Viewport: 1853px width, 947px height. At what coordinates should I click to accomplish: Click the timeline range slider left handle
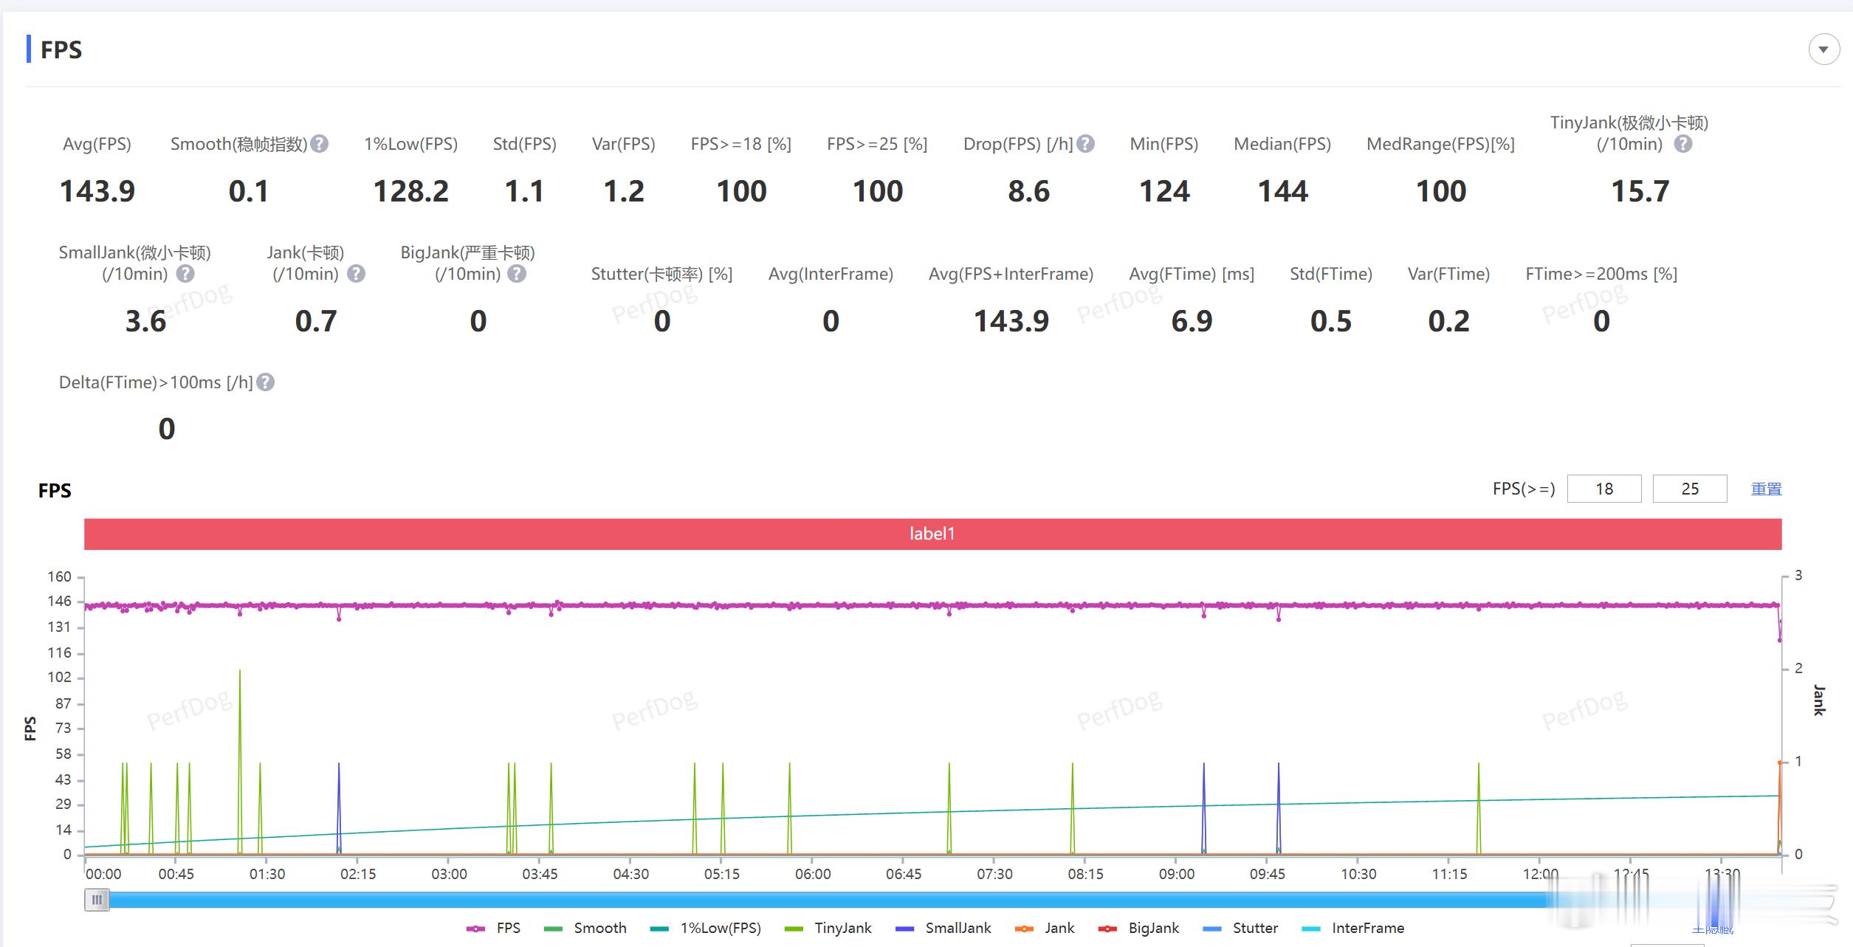(x=97, y=900)
